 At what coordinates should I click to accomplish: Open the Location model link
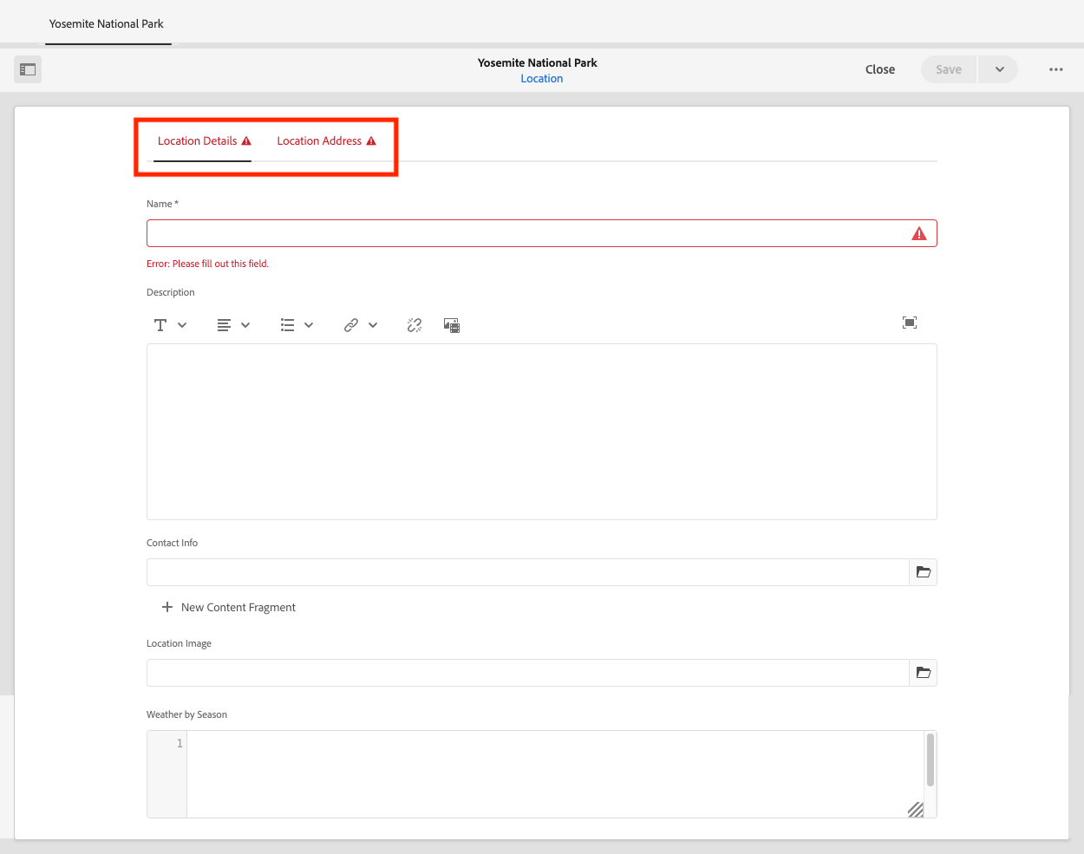pyautogui.click(x=542, y=79)
